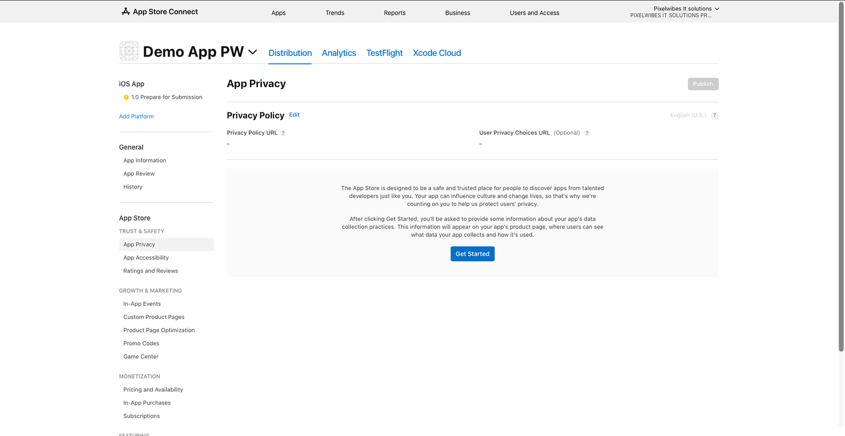Open the Xcode Cloud tab
The height and width of the screenshot is (436, 845).
pyautogui.click(x=437, y=53)
